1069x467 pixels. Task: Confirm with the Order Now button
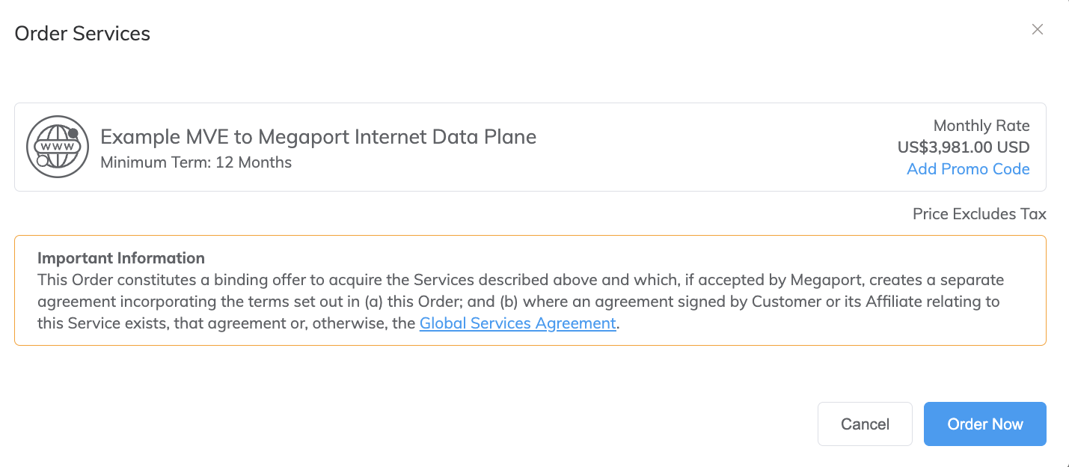pyautogui.click(x=985, y=424)
